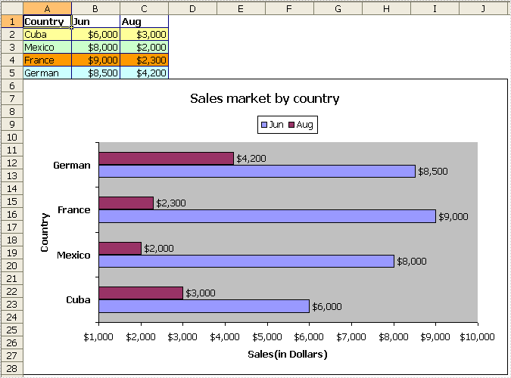Select row 6 header
This screenshot has height=378, width=511.
[x=12, y=85]
